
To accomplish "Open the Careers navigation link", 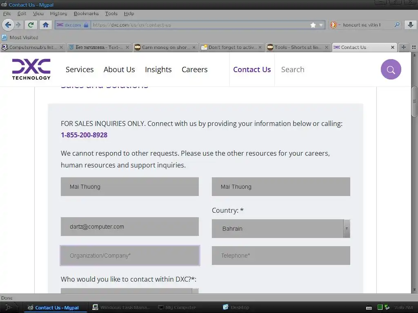I will (x=194, y=69).
